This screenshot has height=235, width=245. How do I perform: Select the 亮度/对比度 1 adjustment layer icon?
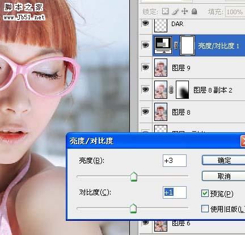click(163, 45)
